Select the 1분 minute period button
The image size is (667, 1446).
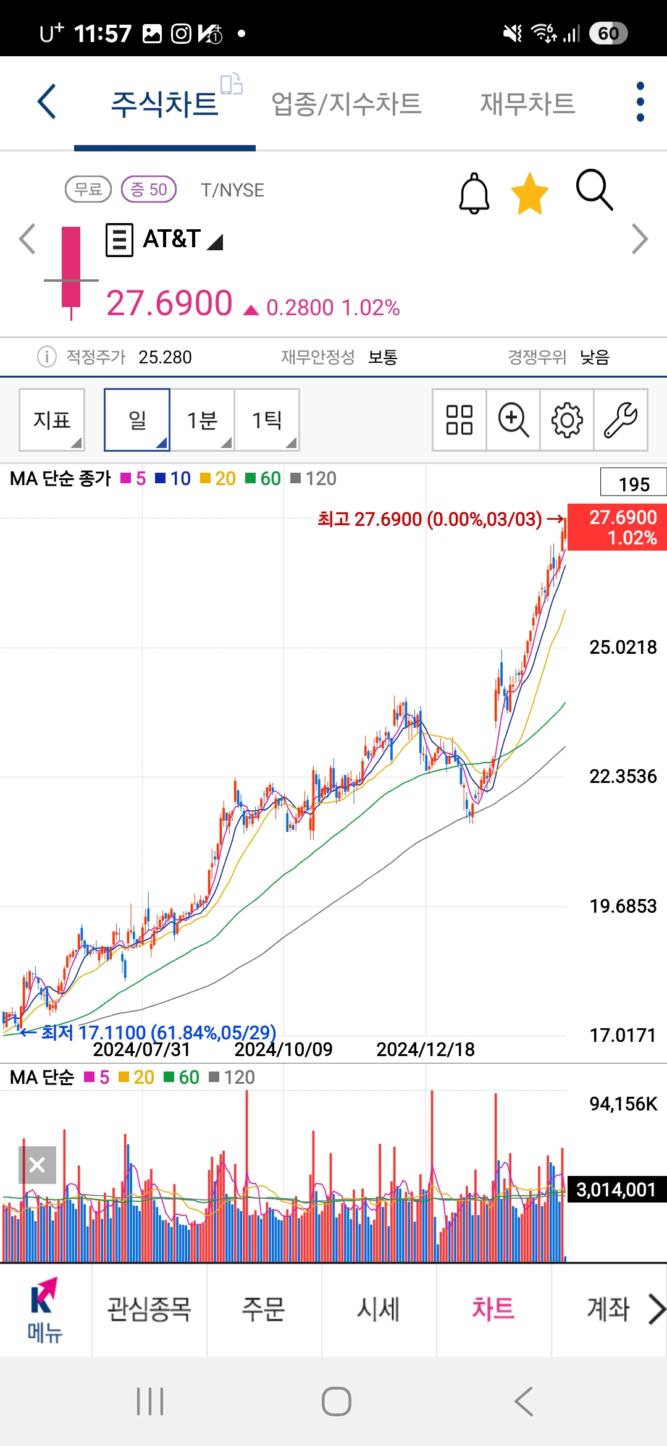(202, 420)
